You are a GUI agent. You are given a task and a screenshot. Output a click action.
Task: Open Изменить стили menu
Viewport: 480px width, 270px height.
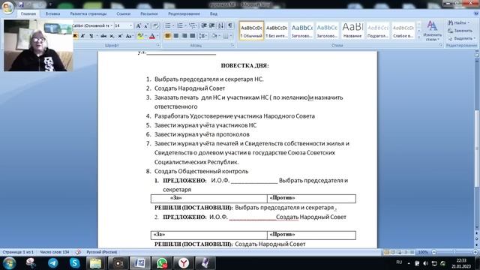(x=432, y=31)
